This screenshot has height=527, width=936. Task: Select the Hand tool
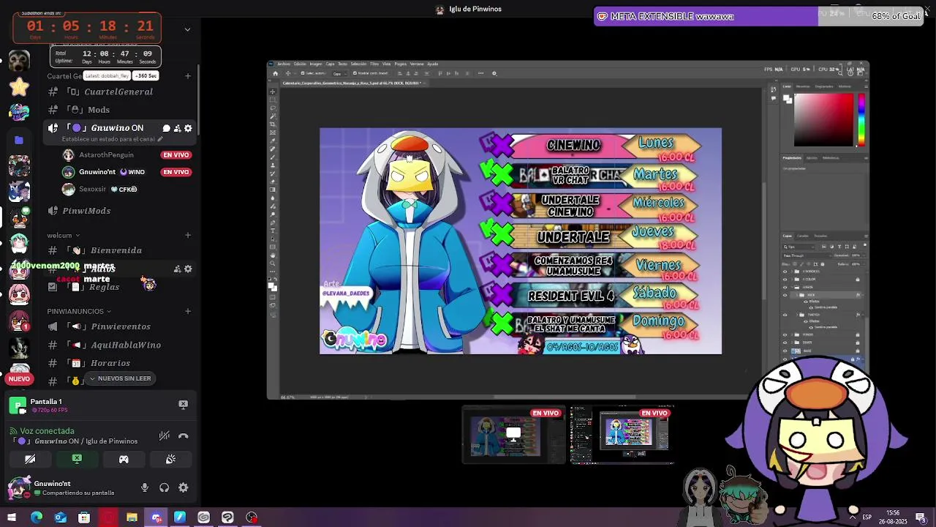point(273,255)
